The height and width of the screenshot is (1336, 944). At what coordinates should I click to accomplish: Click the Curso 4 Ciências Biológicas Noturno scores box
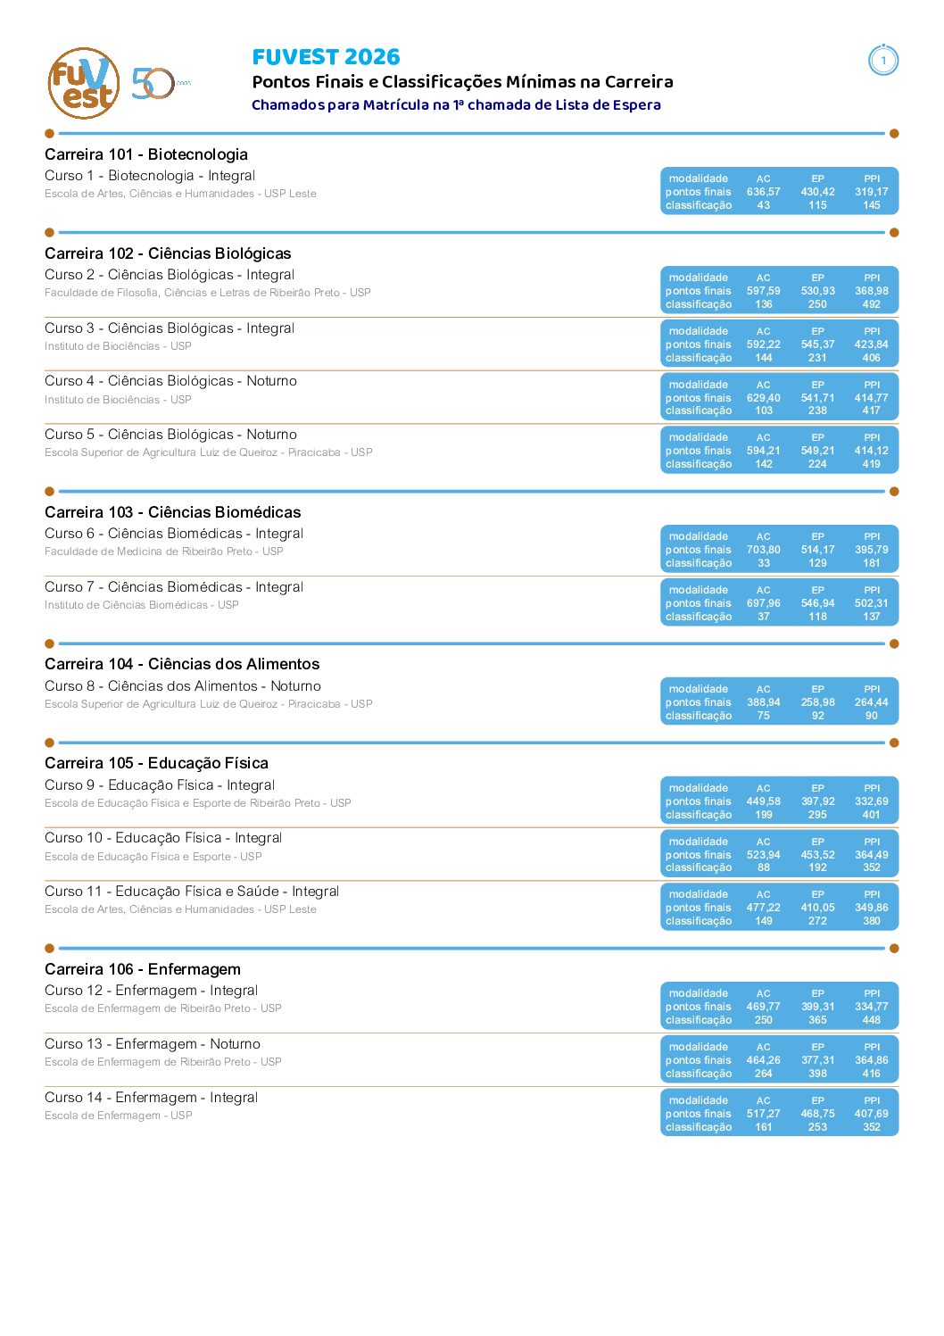point(779,397)
